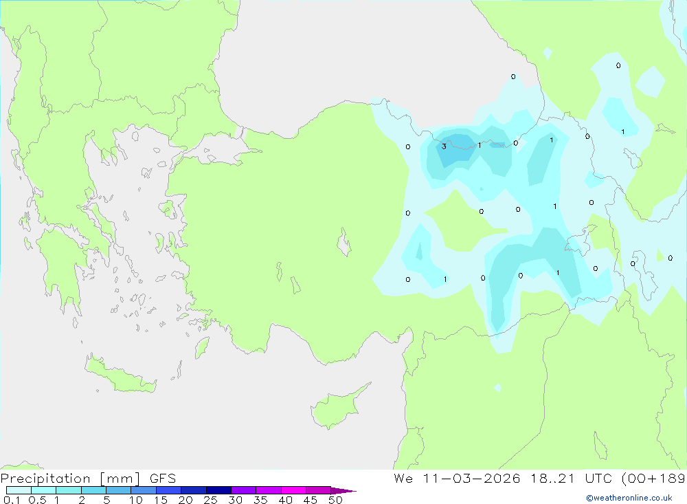Click the '30' legend label
The height and width of the screenshot is (504, 687).
[x=236, y=500]
